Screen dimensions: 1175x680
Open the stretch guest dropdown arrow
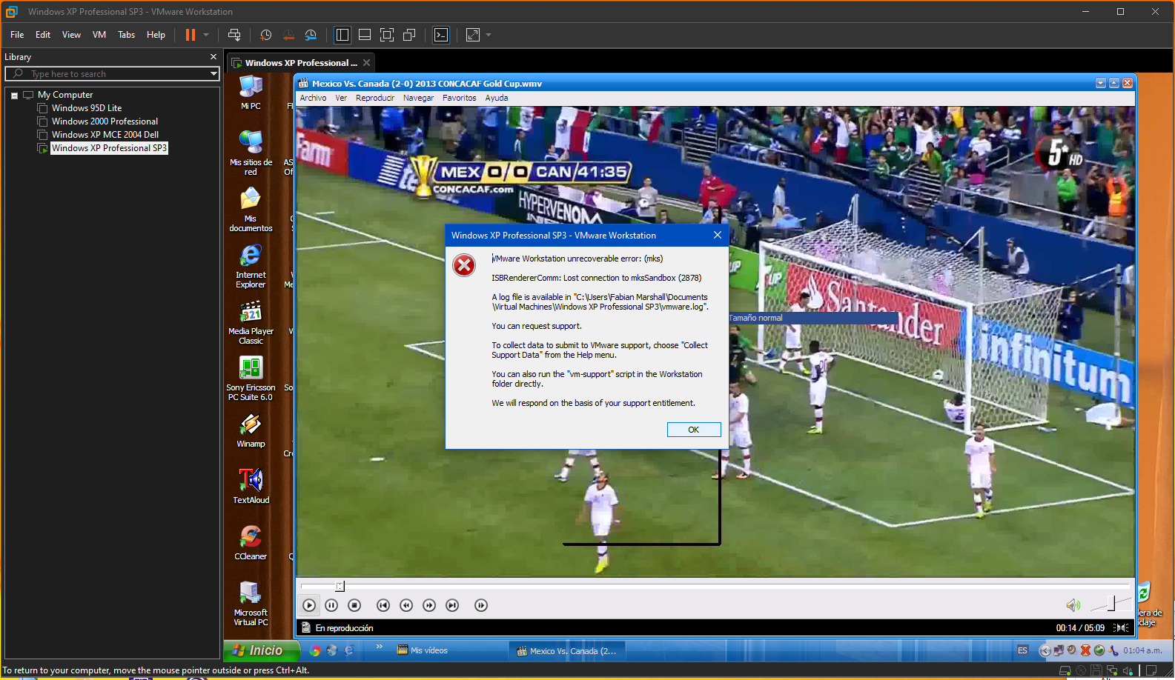point(489,35)
